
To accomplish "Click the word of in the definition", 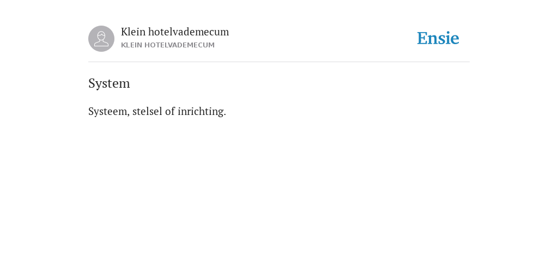I will [x=170, y=111].
